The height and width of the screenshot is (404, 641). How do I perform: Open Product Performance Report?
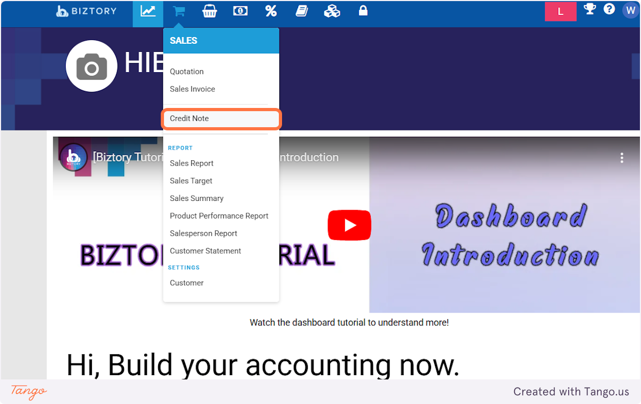219,216
